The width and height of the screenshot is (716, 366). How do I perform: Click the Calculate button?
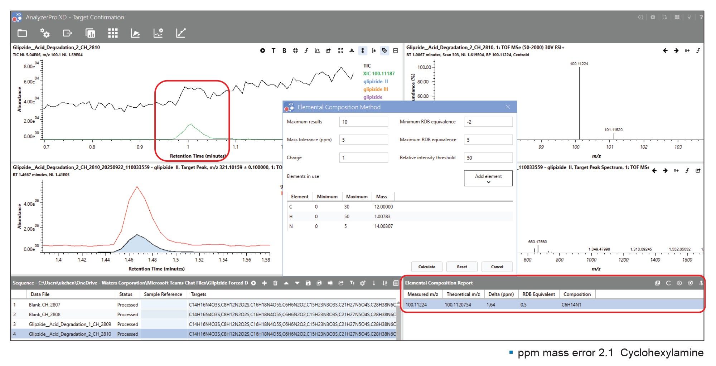(x=426, y=267)
